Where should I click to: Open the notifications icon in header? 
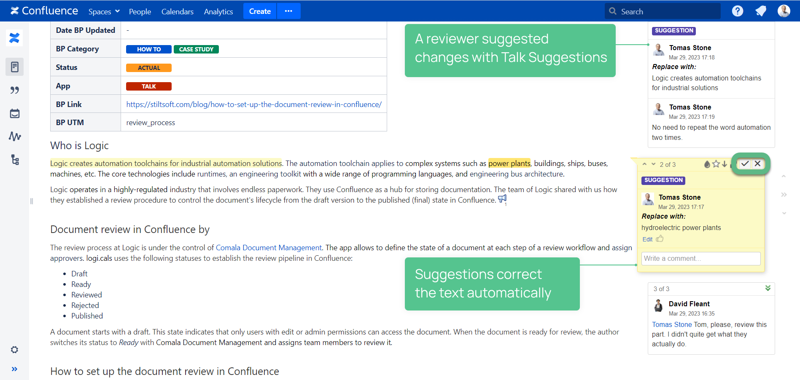[761, 11]
